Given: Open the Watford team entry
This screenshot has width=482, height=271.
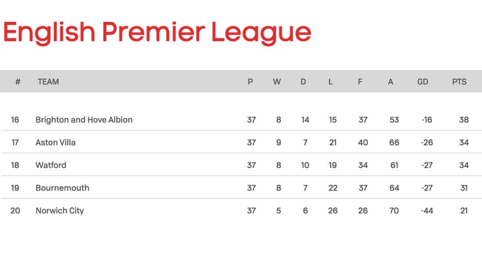Looking at the screenshot, I should point(51,165).
